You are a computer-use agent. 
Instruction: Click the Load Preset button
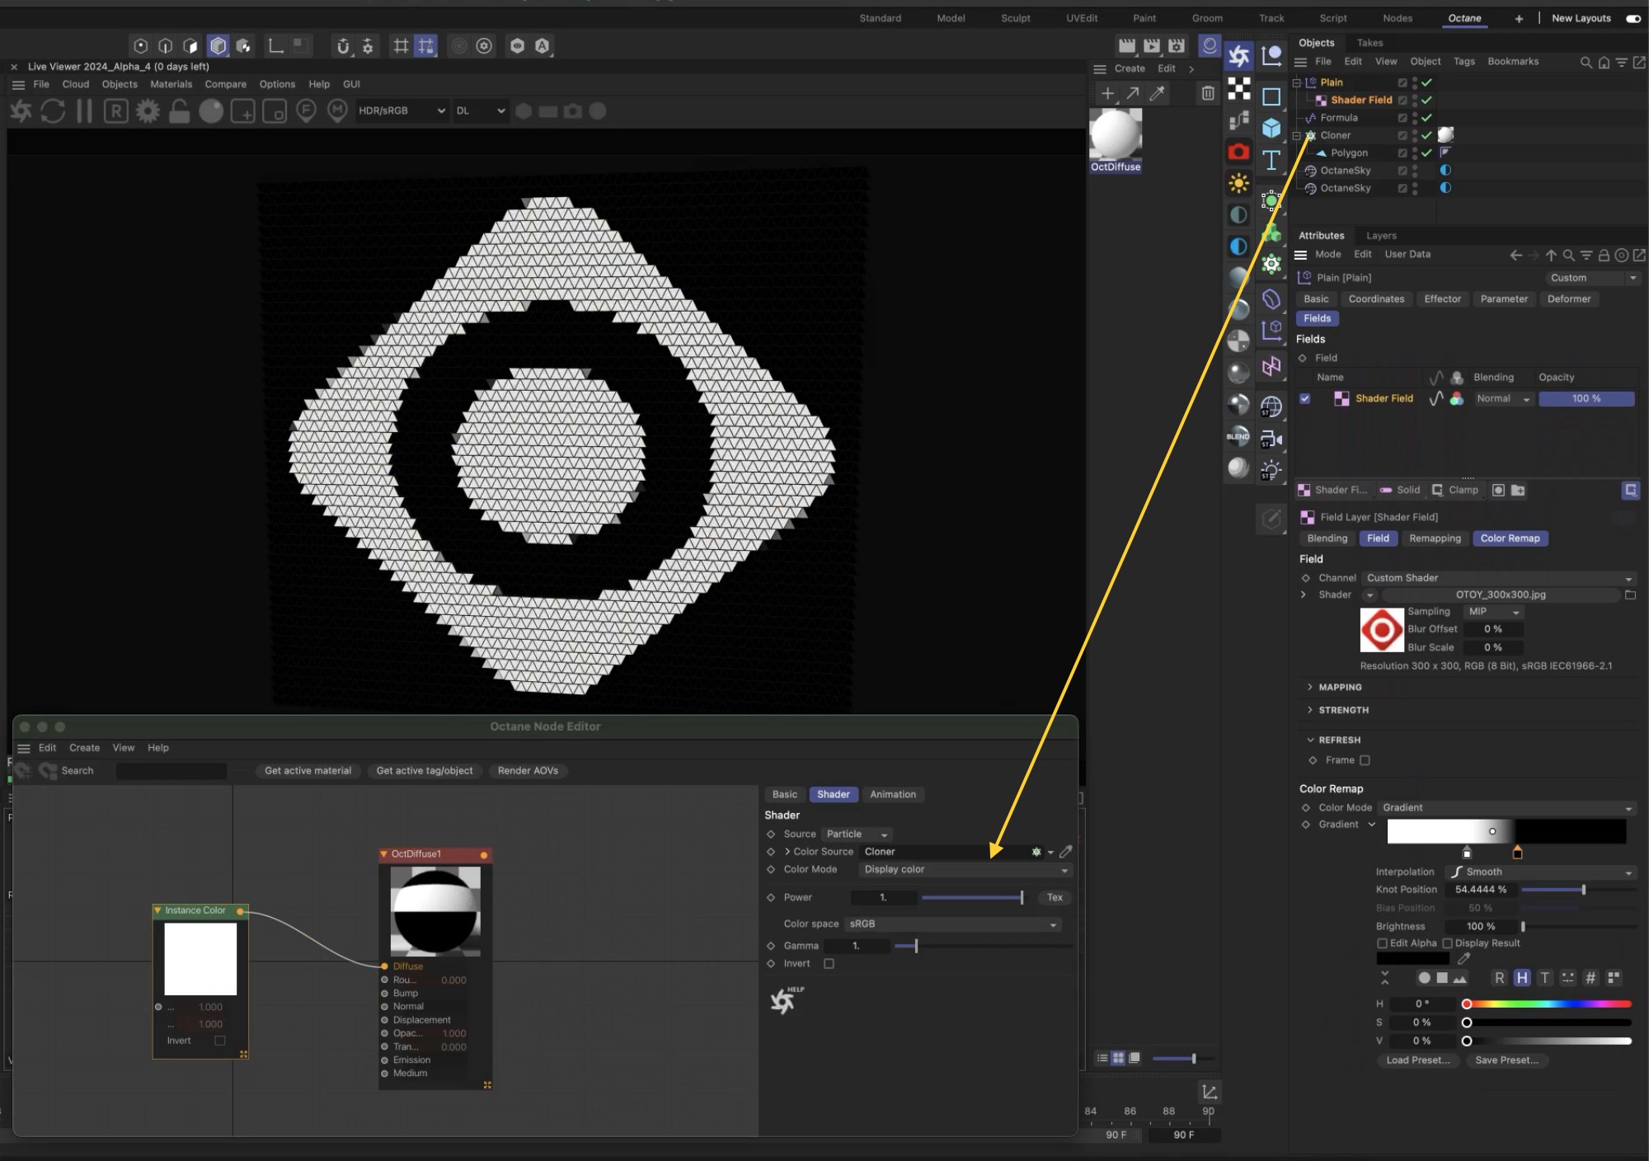pos(1417,1060)
